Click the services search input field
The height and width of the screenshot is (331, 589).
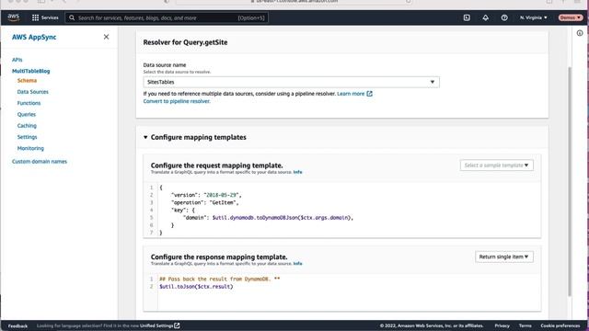click(x=167, y=17)
